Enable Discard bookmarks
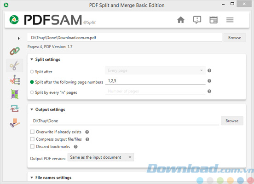The height and width of the screenshot is (184, 254). click(32, 147)
